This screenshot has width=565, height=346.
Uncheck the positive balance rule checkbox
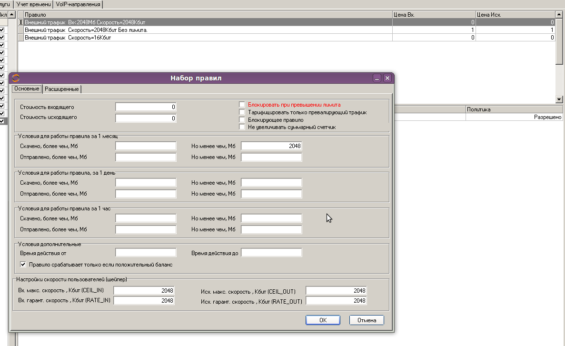point(23,264)
